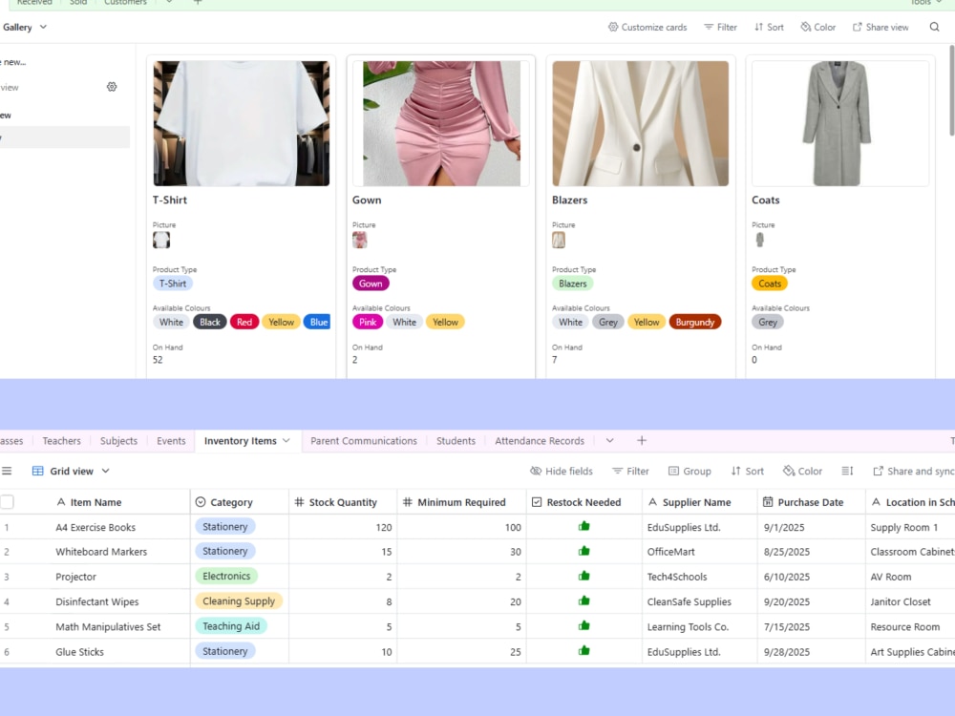Click the Red colour tag on T-Shirt
The width and height of the screenshot is (955, 716).
tap(244, 322)
